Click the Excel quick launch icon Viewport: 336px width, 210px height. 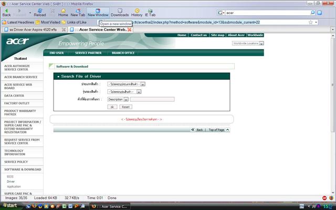coord(64,206)
